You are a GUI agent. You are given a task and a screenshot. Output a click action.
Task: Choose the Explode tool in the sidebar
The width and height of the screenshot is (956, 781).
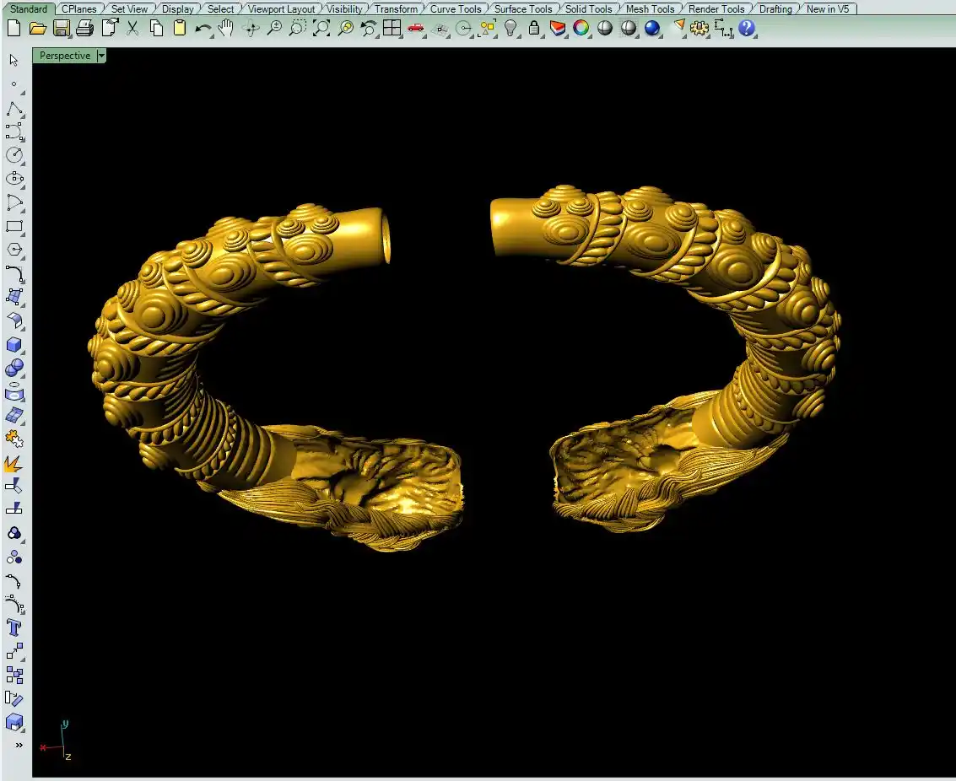tap(14, 463)
